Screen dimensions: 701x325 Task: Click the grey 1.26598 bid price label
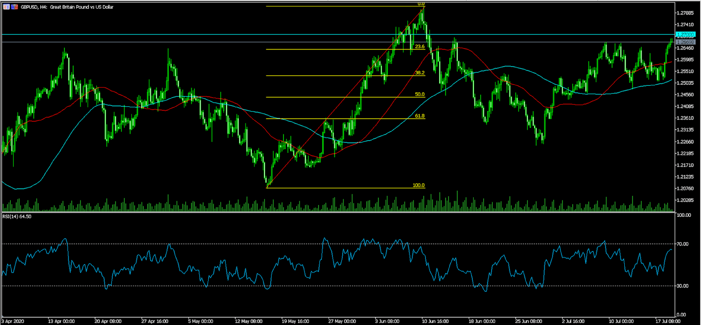[x=686, y=42]
